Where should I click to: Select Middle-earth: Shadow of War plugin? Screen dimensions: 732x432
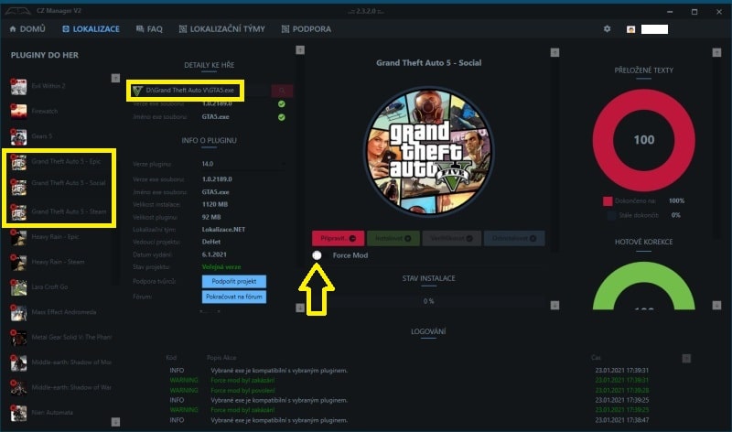61,388
